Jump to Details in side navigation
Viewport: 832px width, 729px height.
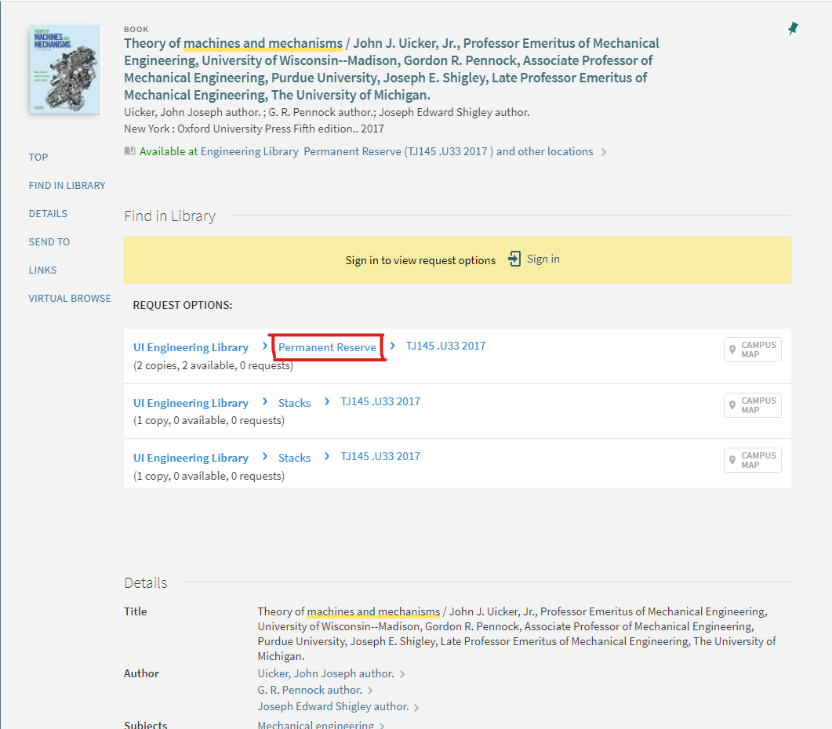48,214
